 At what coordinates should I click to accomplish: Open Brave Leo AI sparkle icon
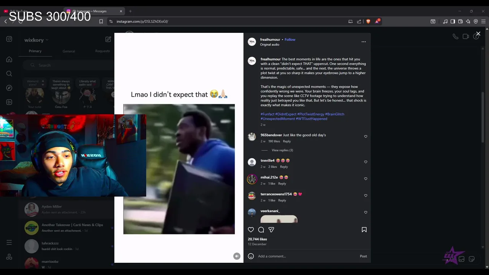pos(468,21)
